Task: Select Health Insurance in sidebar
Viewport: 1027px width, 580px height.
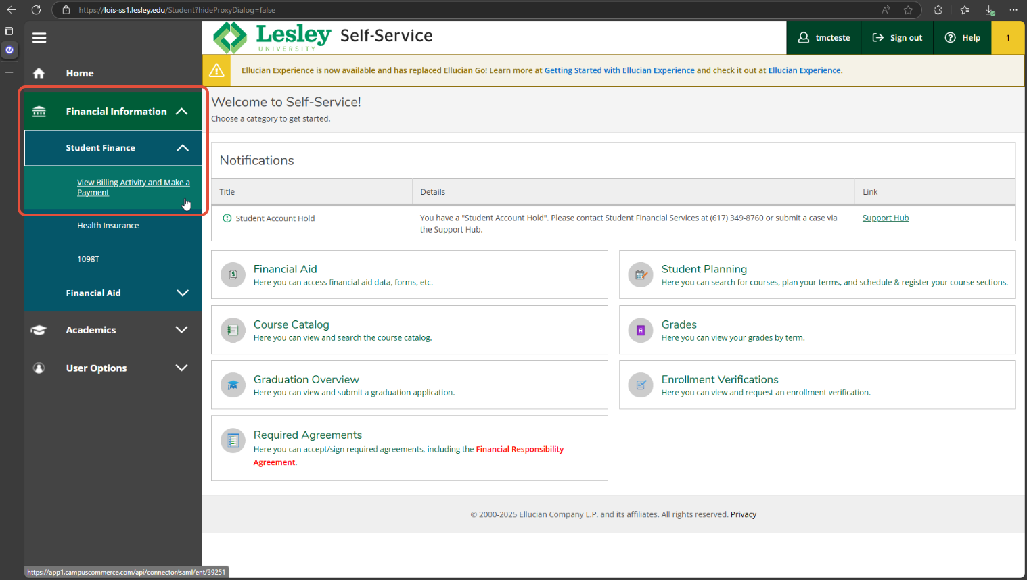Action: click(108, 226)
